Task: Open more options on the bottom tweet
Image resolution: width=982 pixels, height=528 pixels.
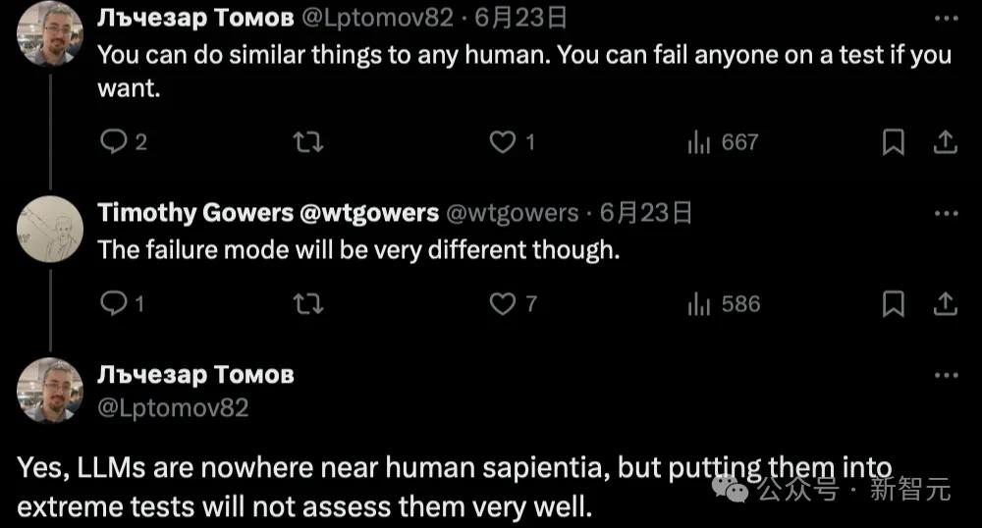Action: tap(945, 375)
